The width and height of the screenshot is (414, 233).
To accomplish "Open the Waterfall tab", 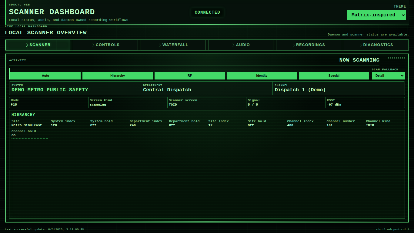I will pos(173,45).
